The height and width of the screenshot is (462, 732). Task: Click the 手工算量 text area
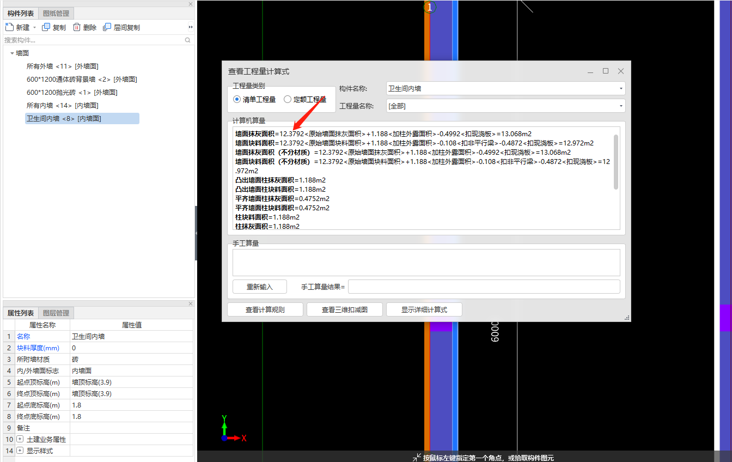click(426, 263)
